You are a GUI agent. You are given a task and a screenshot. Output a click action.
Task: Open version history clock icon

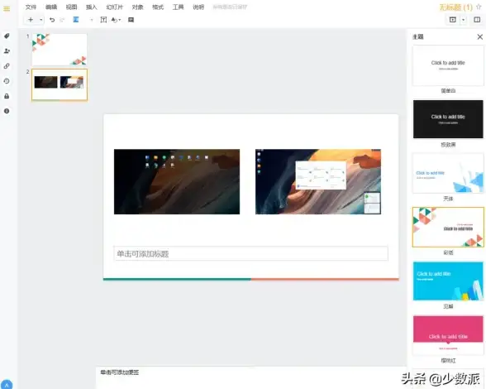(x=7, y=81)
